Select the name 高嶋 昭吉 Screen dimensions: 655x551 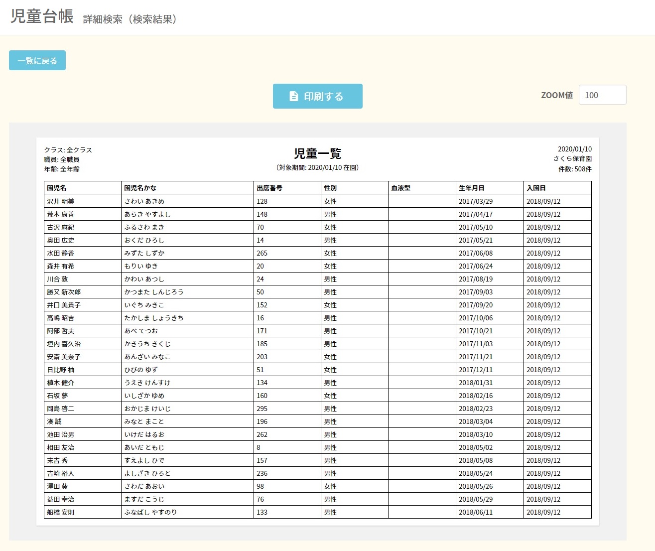pos(61,318)
